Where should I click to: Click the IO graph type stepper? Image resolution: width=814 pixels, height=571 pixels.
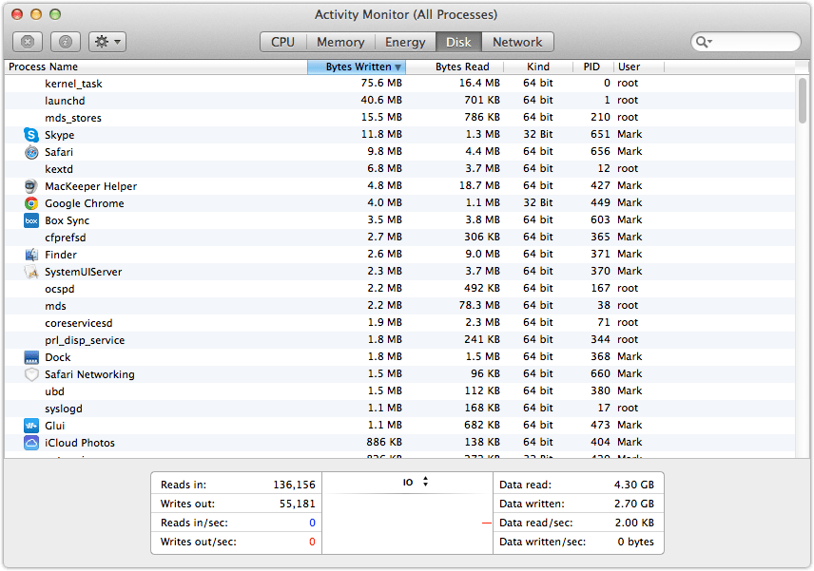[425, 482]
